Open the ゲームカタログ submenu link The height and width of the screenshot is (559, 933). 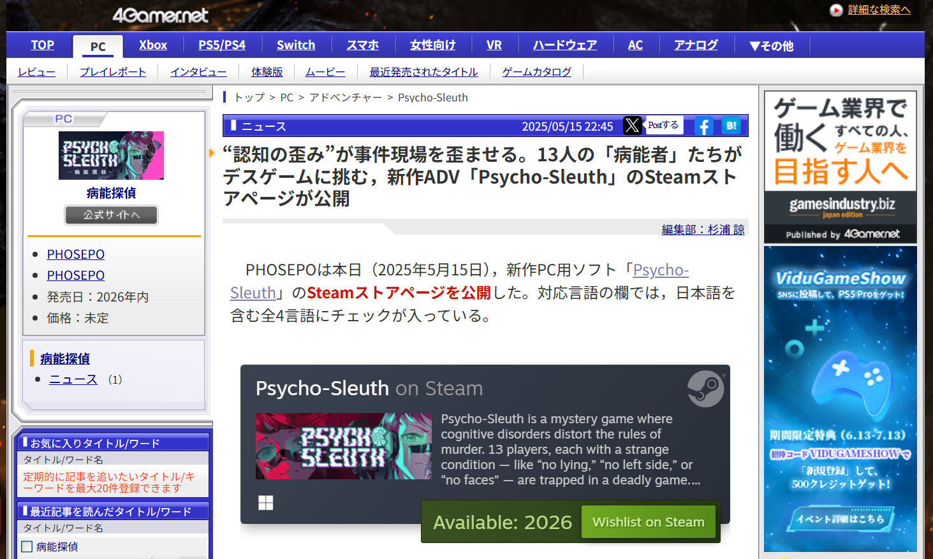point(537,72)
